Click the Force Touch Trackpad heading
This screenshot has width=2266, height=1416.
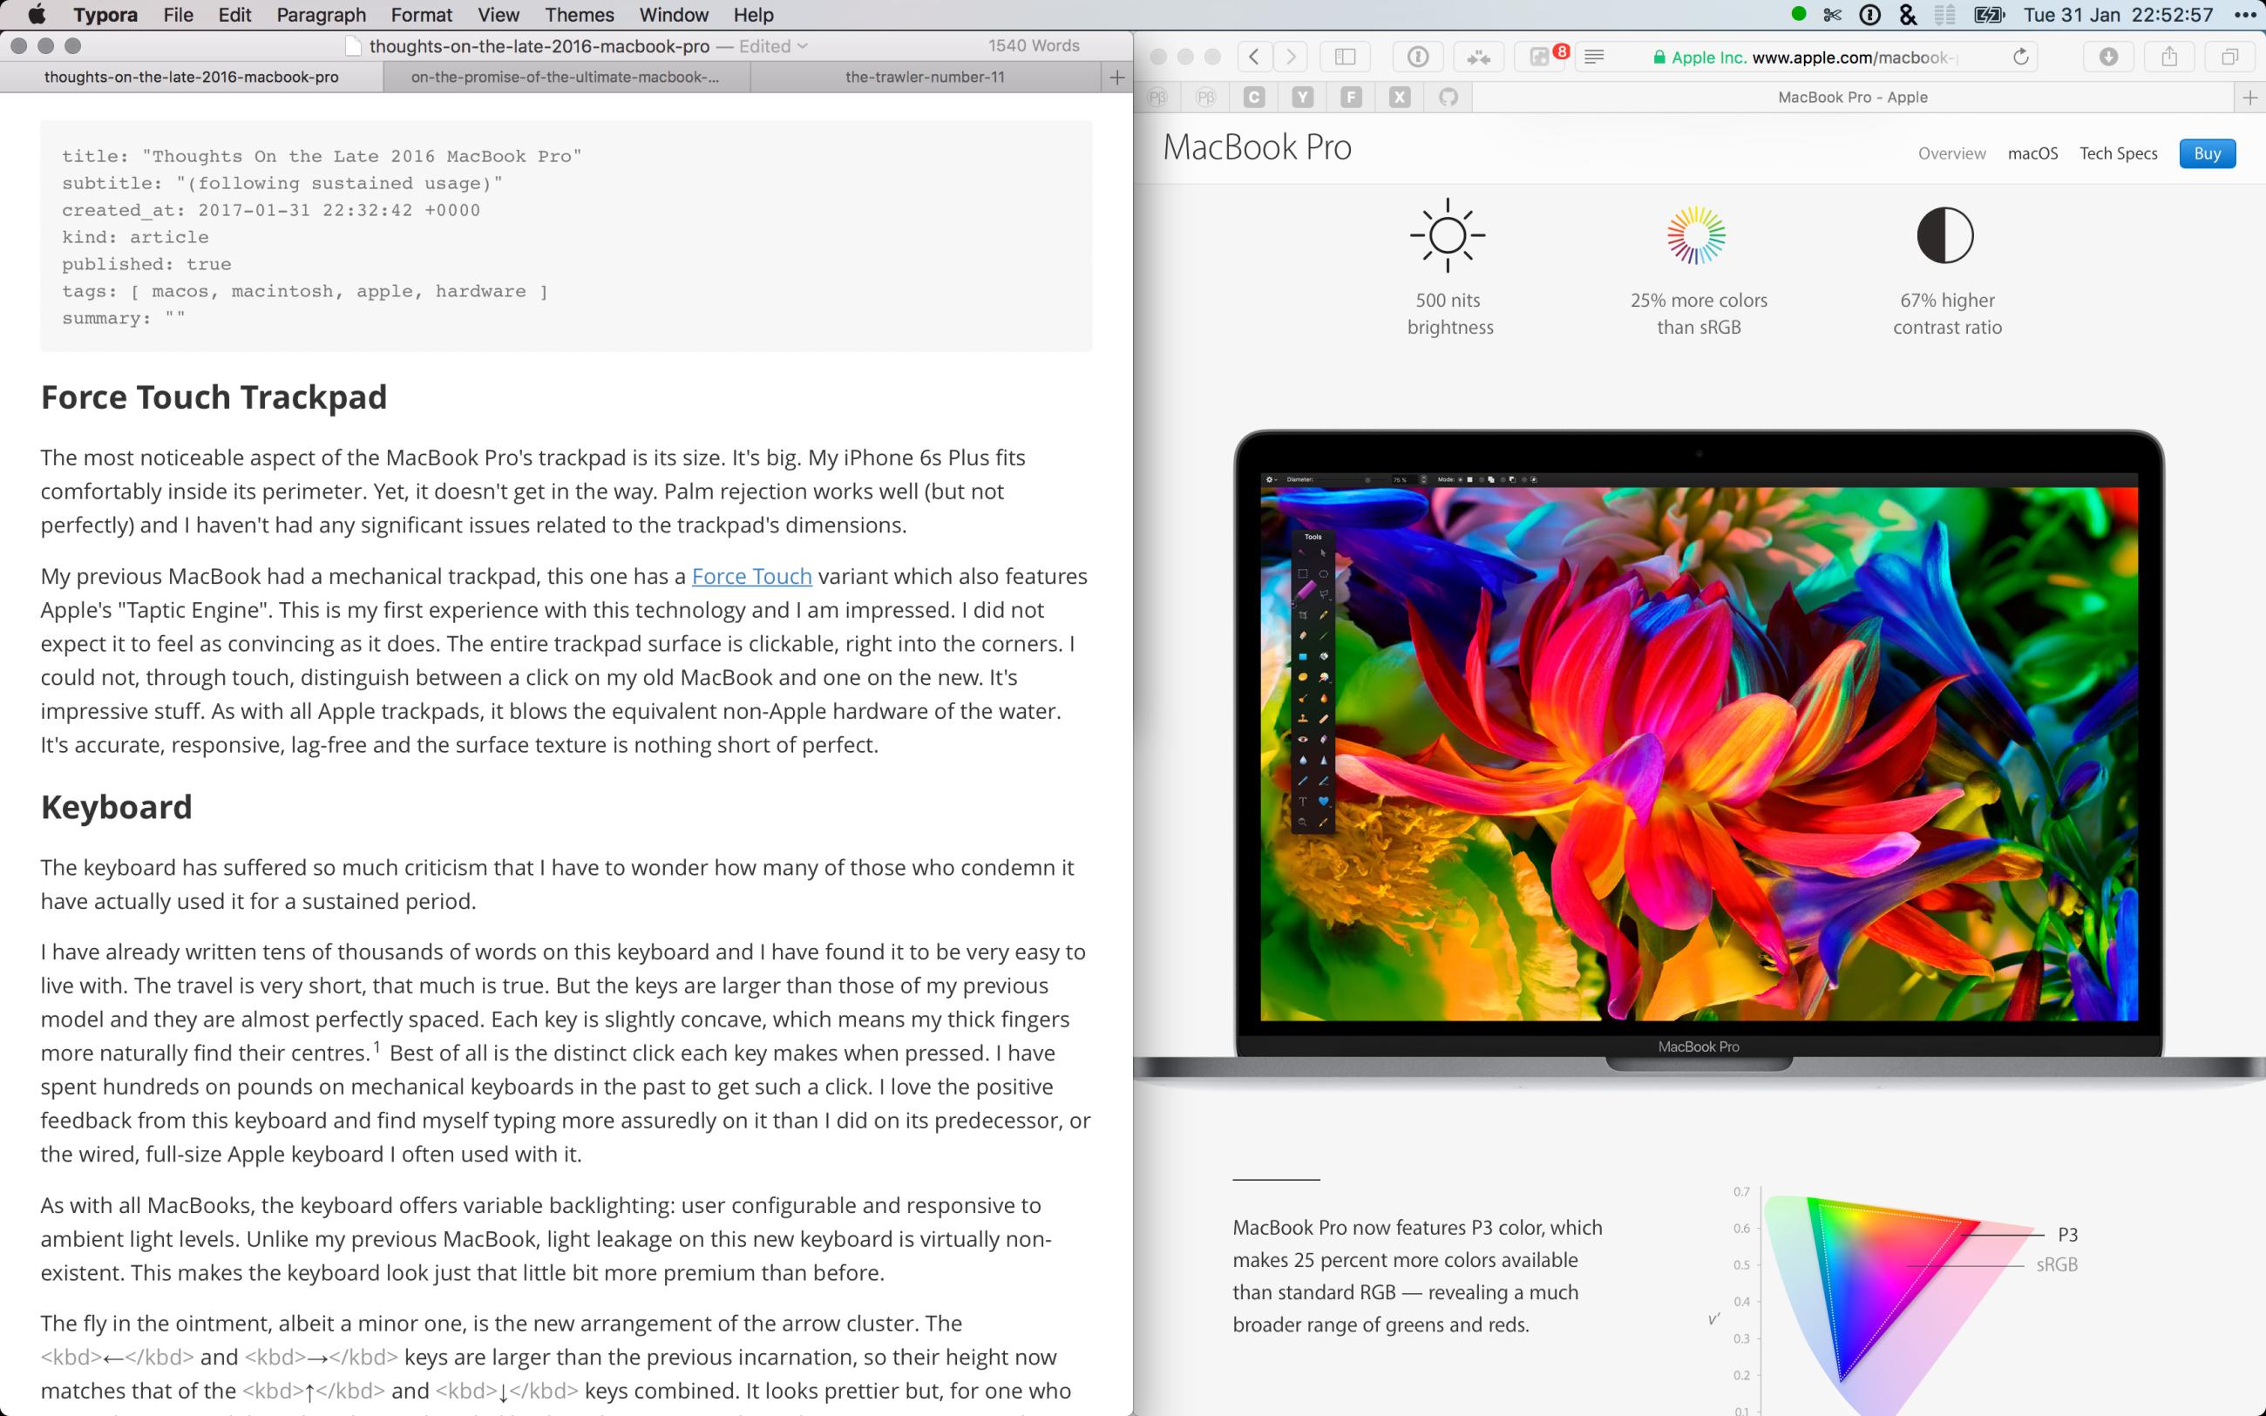tap(214, 397)
